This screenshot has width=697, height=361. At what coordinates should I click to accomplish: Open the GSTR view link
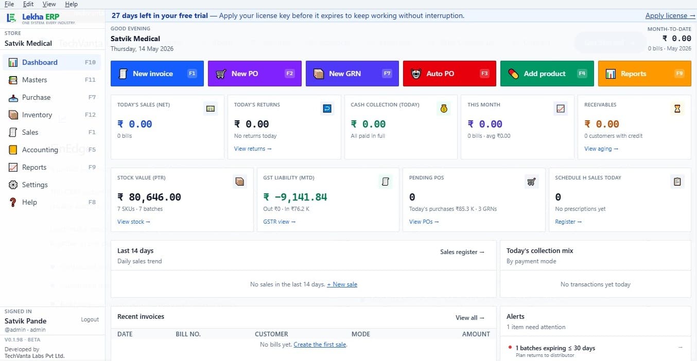tap(280, 222)
